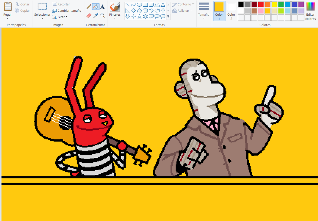Pick the lime green color swatch
Viewport: 318px width, 221px height.
(281, 11)
